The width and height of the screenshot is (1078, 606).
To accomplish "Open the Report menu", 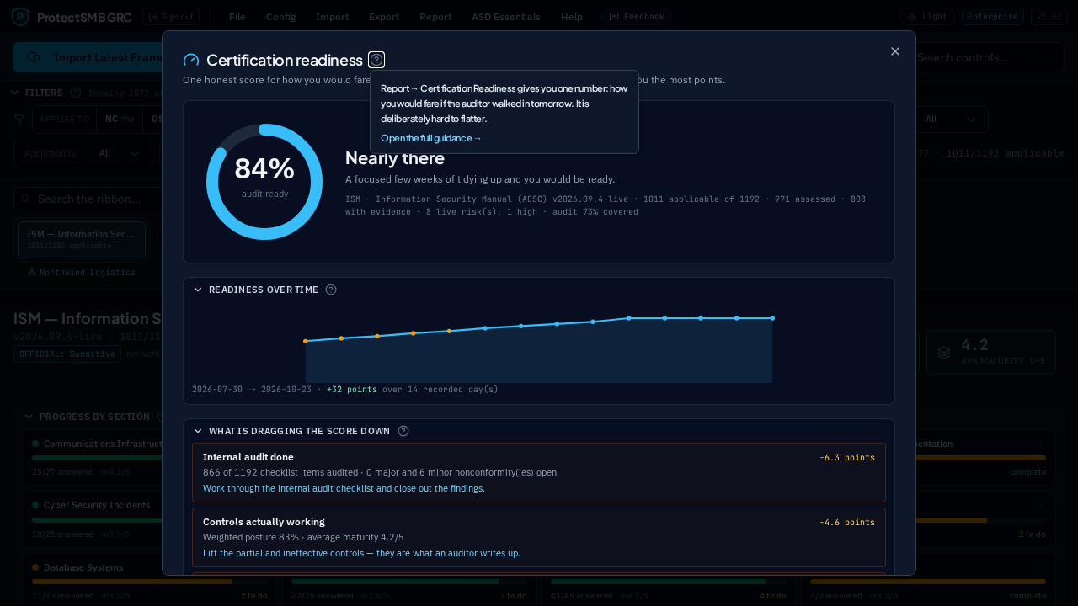I will point(435,17).
